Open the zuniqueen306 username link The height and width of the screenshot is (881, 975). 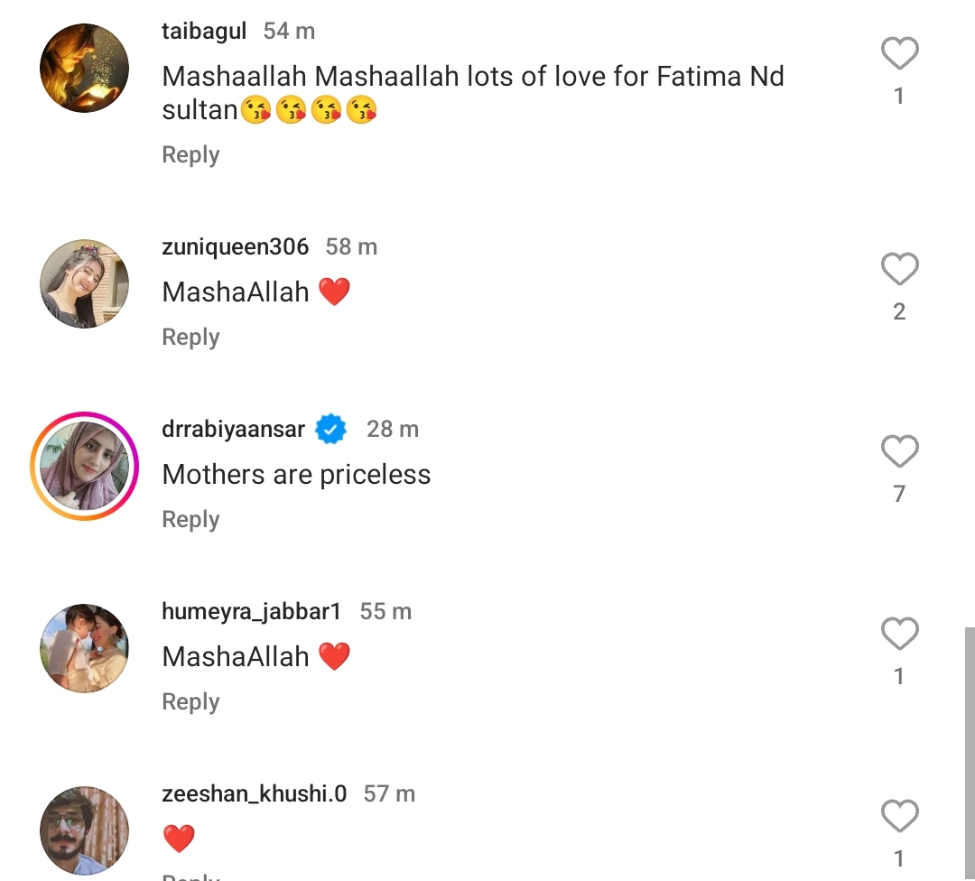(x=235, y=246)
